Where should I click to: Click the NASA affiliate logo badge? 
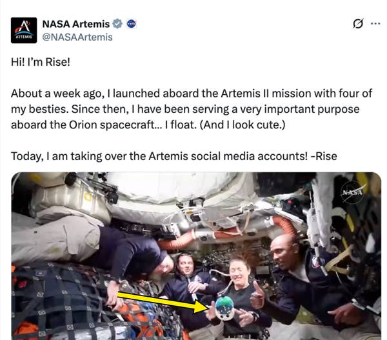(x=131, y=24)
